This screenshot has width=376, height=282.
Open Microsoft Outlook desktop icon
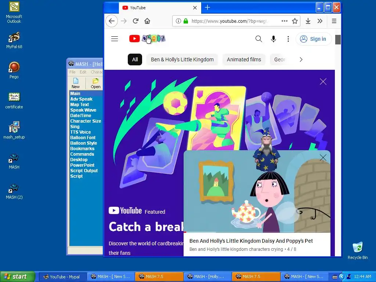(14, 12)
